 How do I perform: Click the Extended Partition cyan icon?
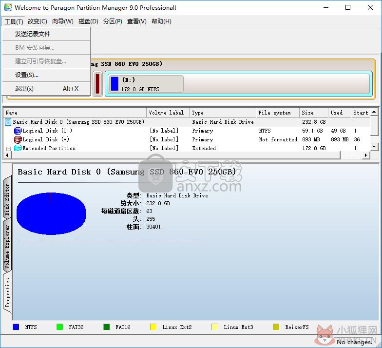pos(18,148)
